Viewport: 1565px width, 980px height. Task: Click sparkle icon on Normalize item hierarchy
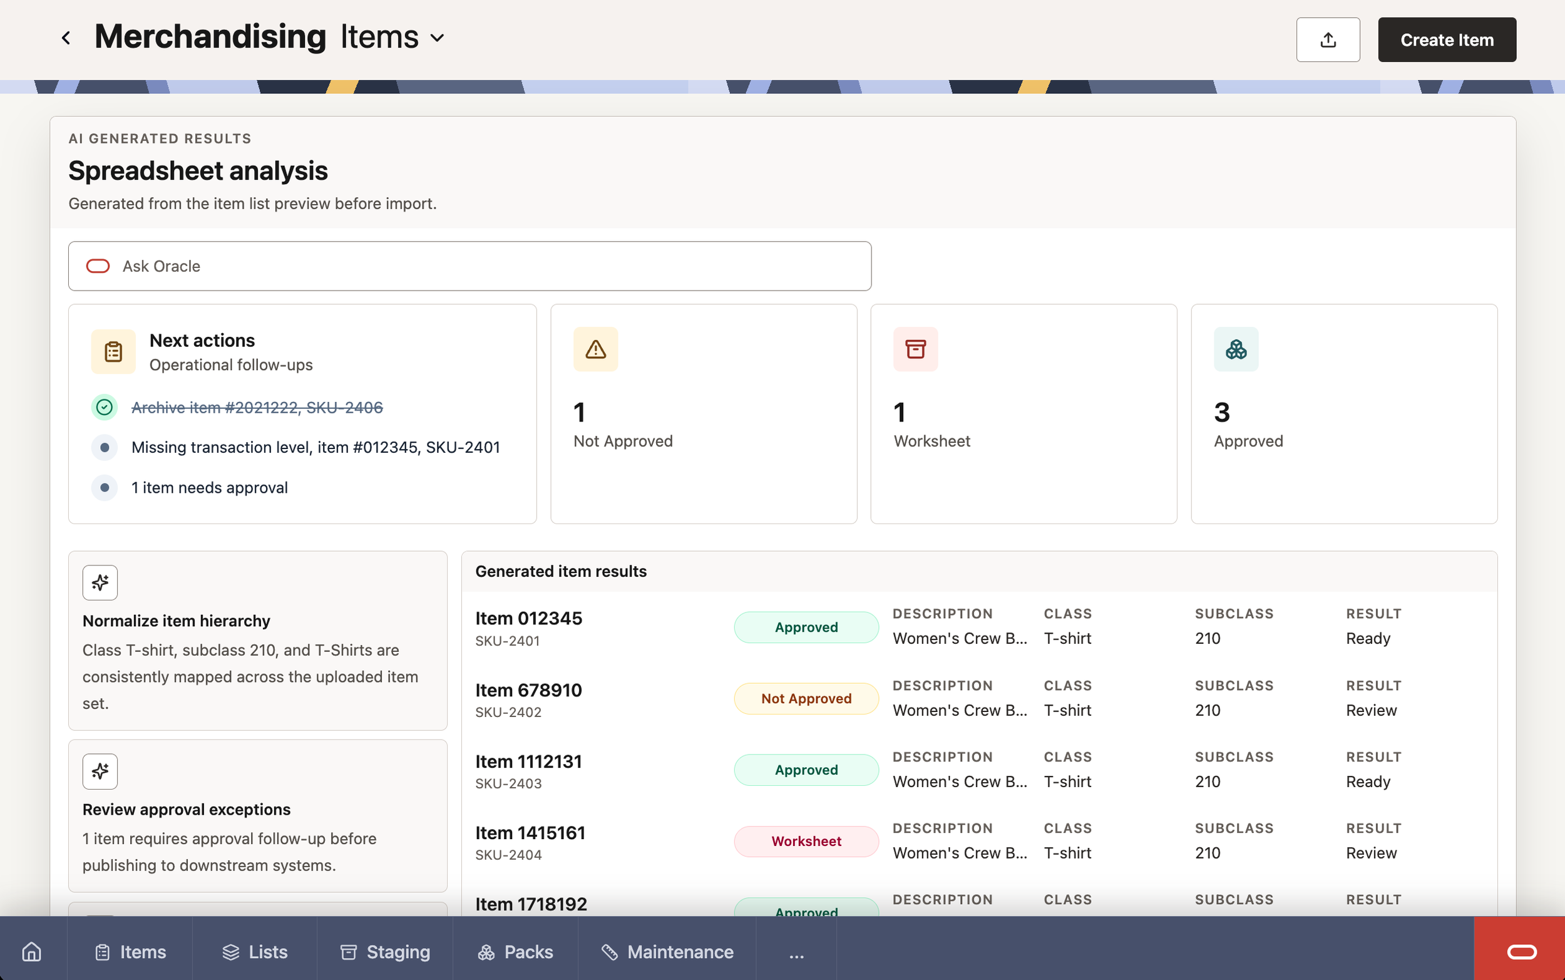(100, 582)
